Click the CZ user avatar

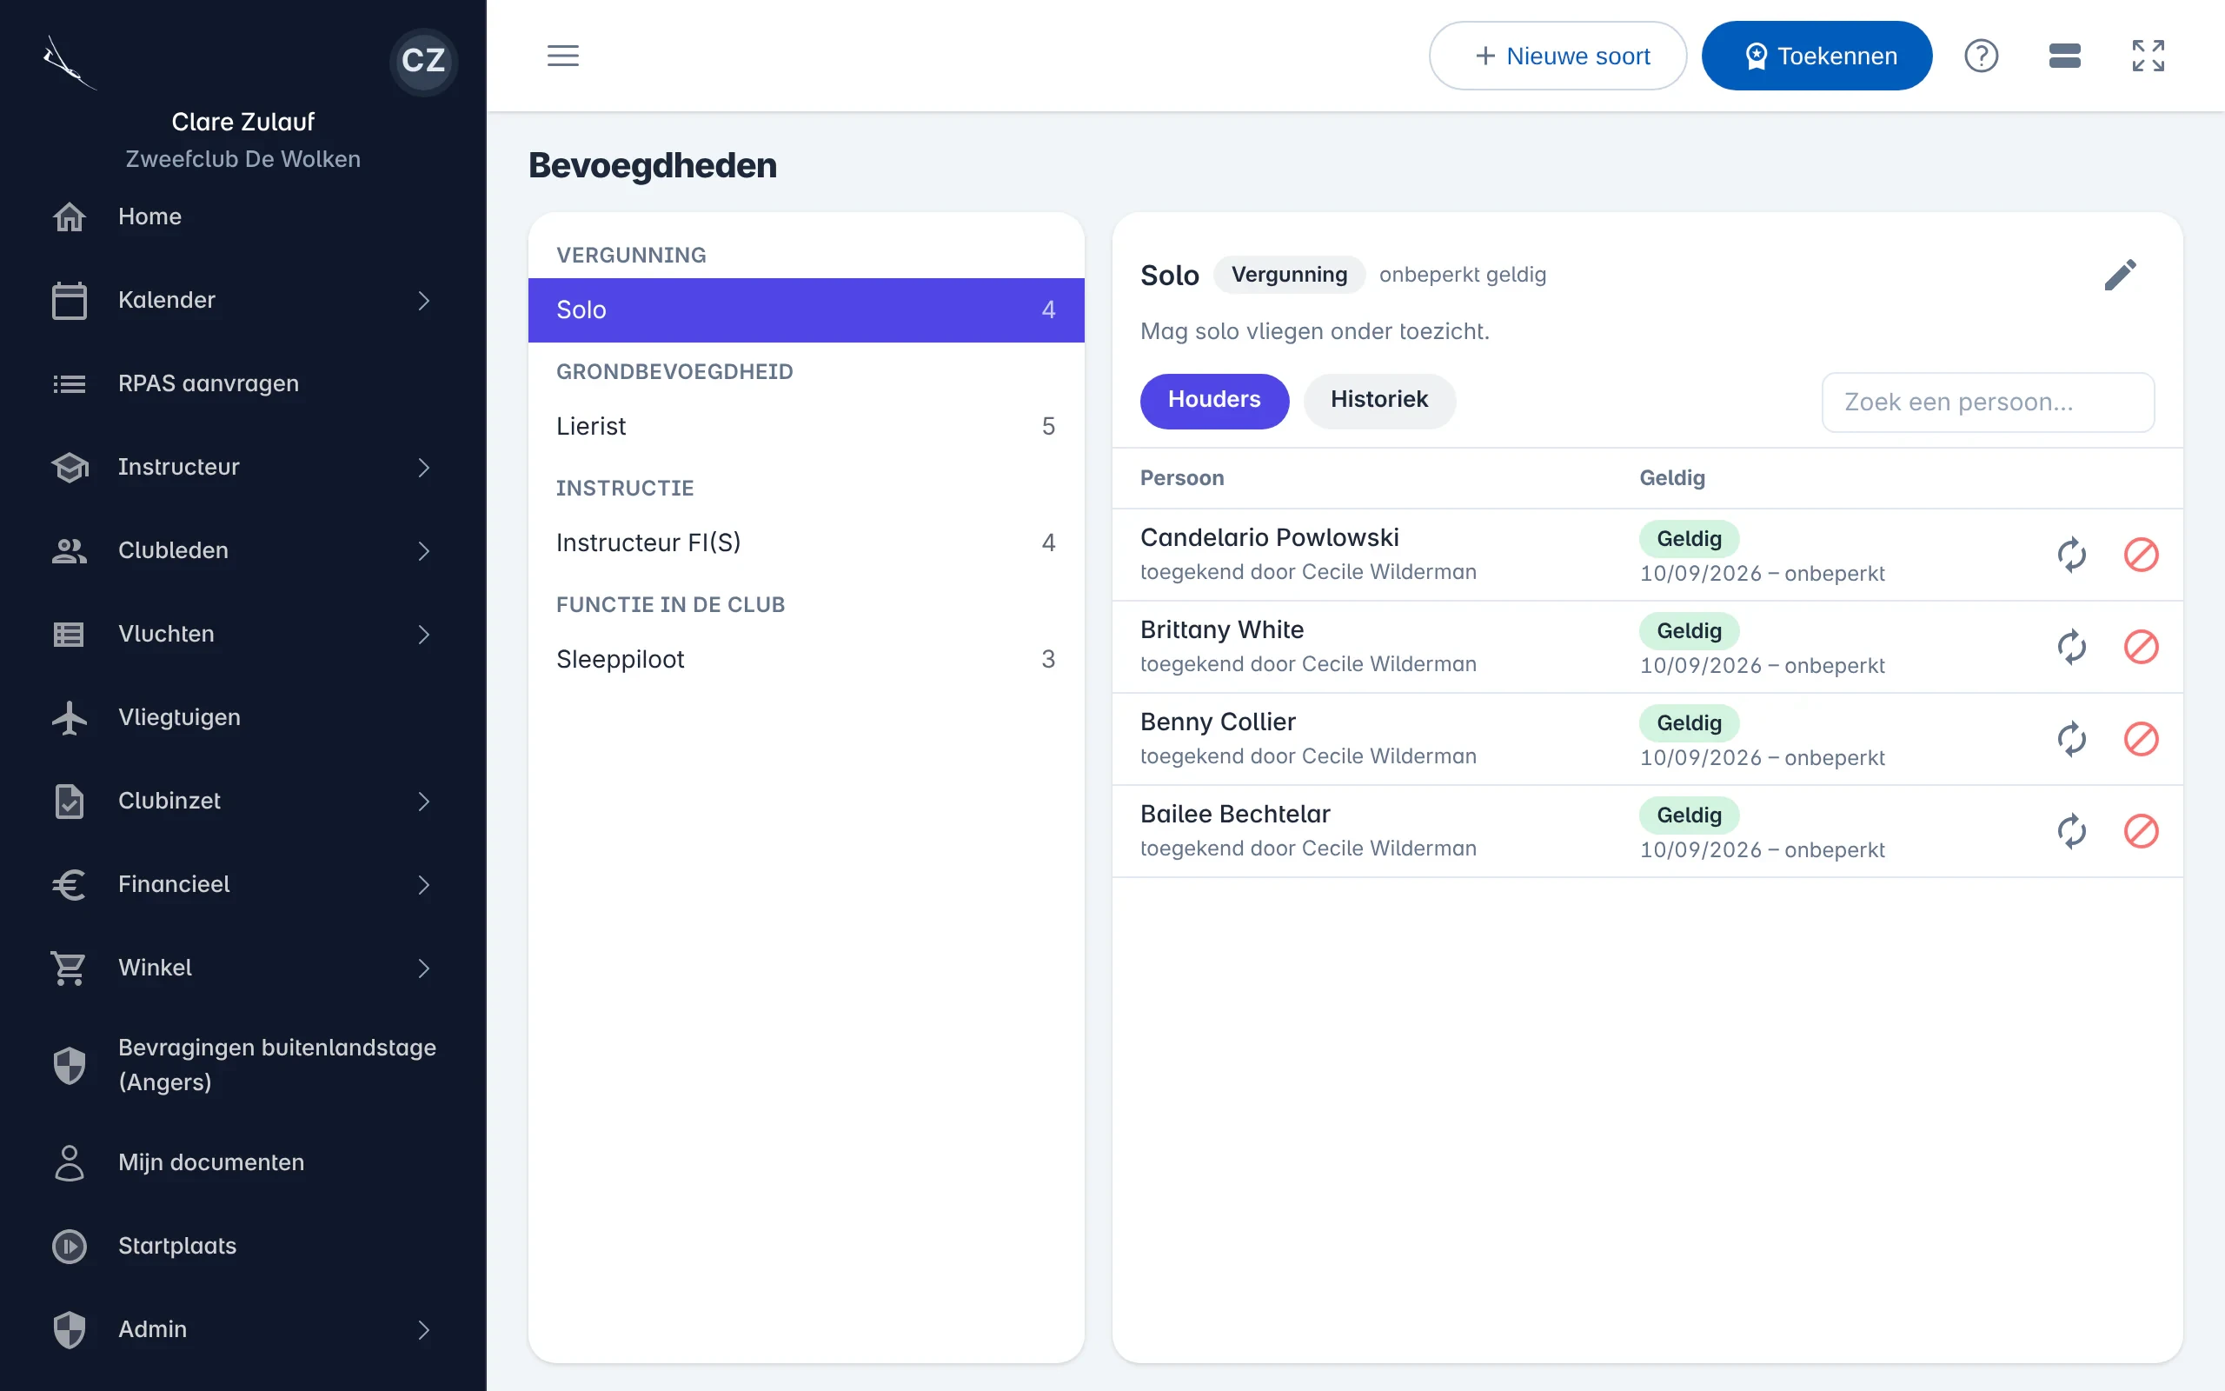423,61
